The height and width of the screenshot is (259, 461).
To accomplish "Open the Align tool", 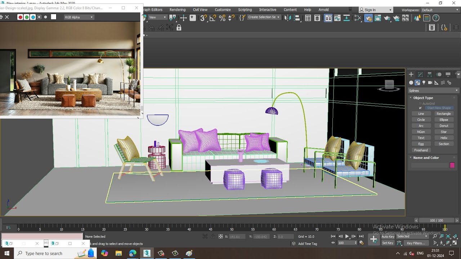I will tap(297, 18).
